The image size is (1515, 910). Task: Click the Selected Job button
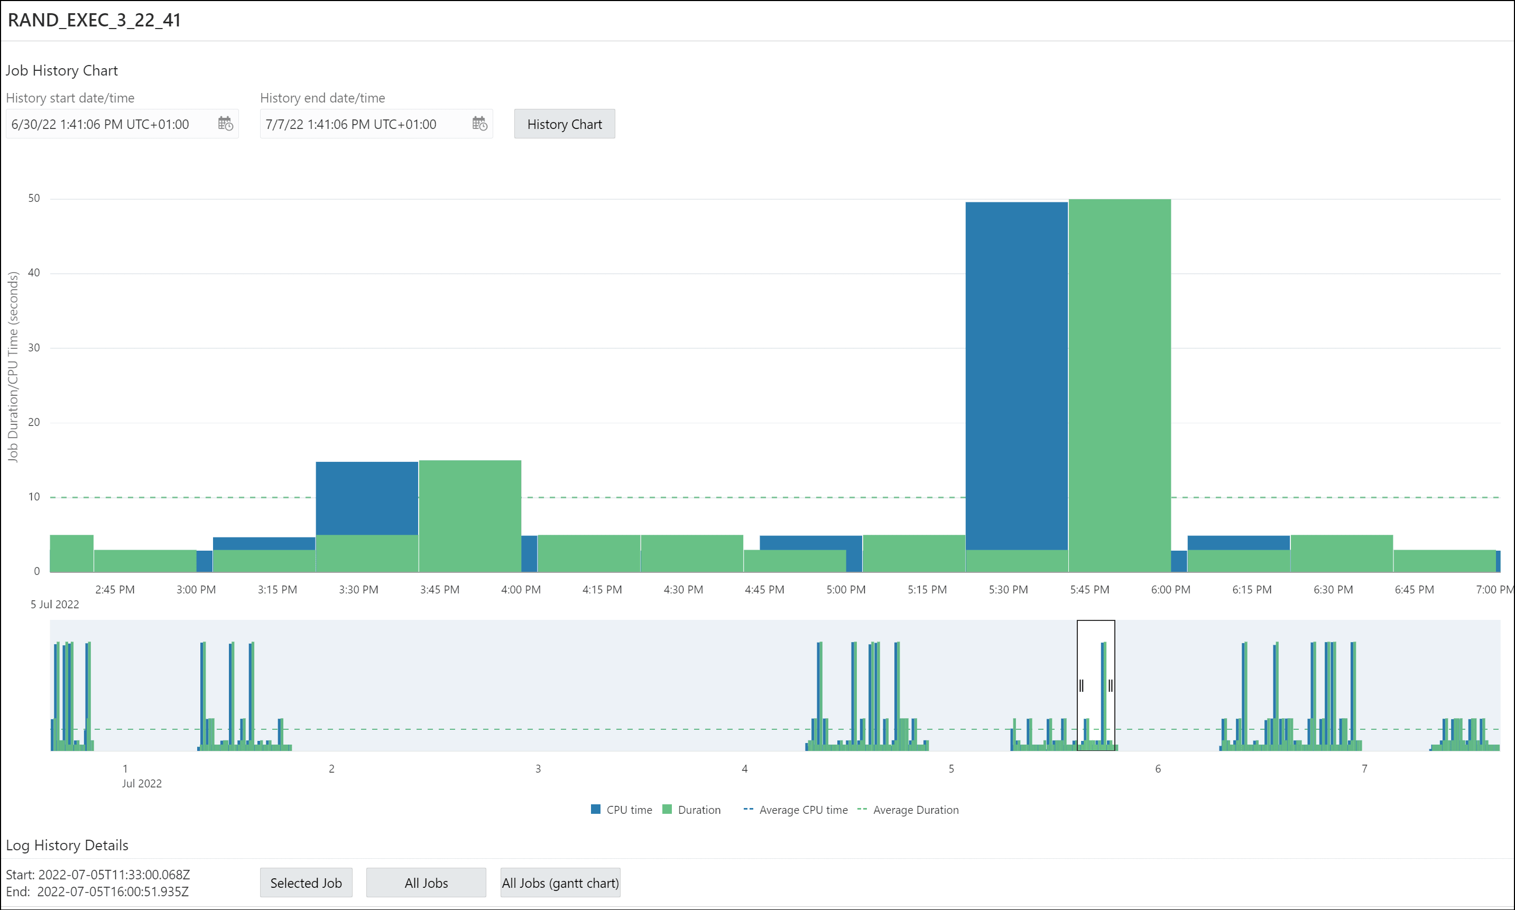click(x=306, y=883)
